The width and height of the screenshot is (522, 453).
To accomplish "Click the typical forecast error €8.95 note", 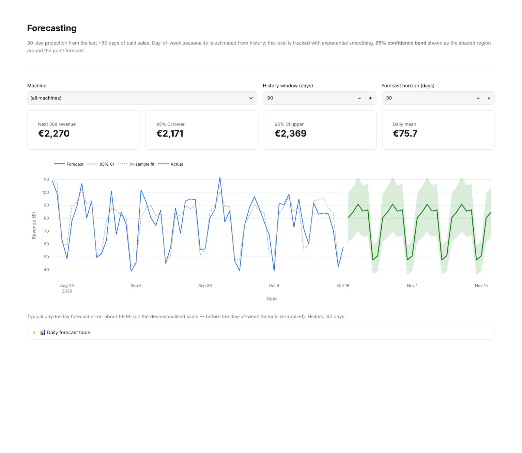I will (x=186, y=317).
